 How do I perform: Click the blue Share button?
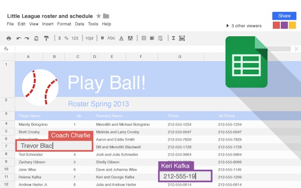click(x=284, y=16)
